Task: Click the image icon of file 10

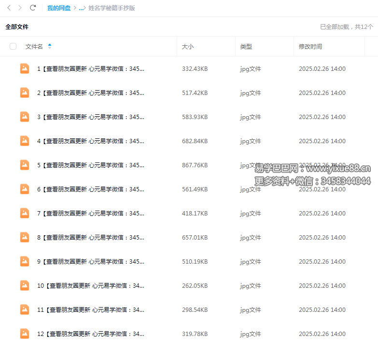Action: (25, 285)
